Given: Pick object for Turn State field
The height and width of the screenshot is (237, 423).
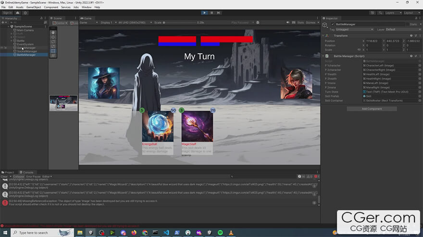Looking at the screenshot, I should (420, 91).
